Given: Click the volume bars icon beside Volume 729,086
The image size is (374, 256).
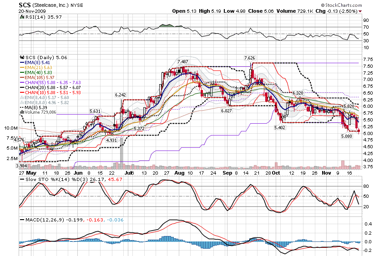Looking at the screenshot, I should pos(22,112).
